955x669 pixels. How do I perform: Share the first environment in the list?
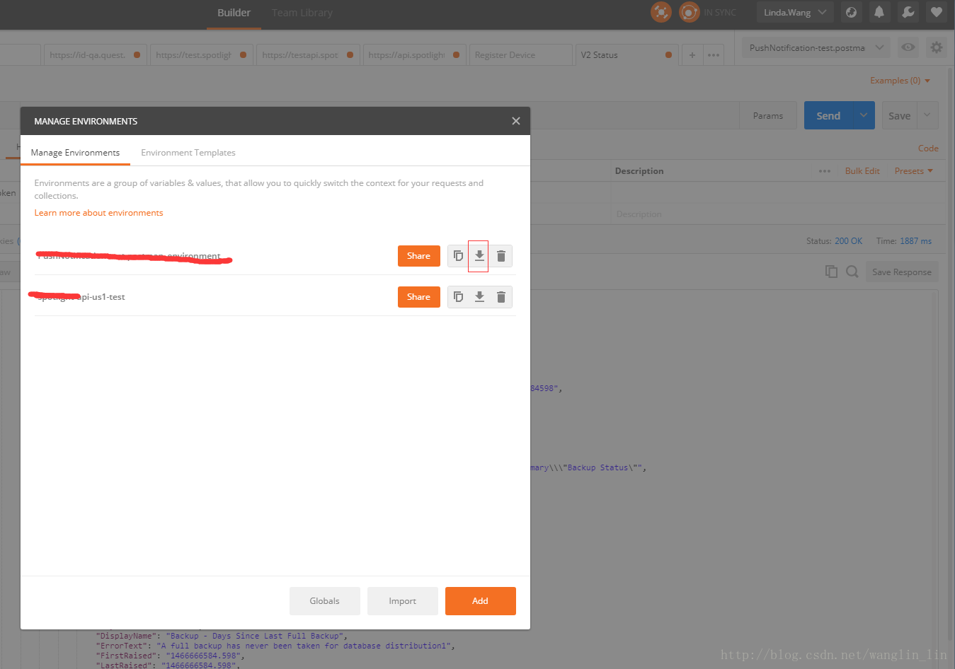pyautogui.click(x=419, y=256)
